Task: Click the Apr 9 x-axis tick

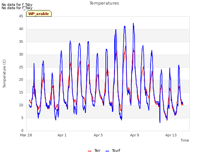Action: (x=135, y=135)
